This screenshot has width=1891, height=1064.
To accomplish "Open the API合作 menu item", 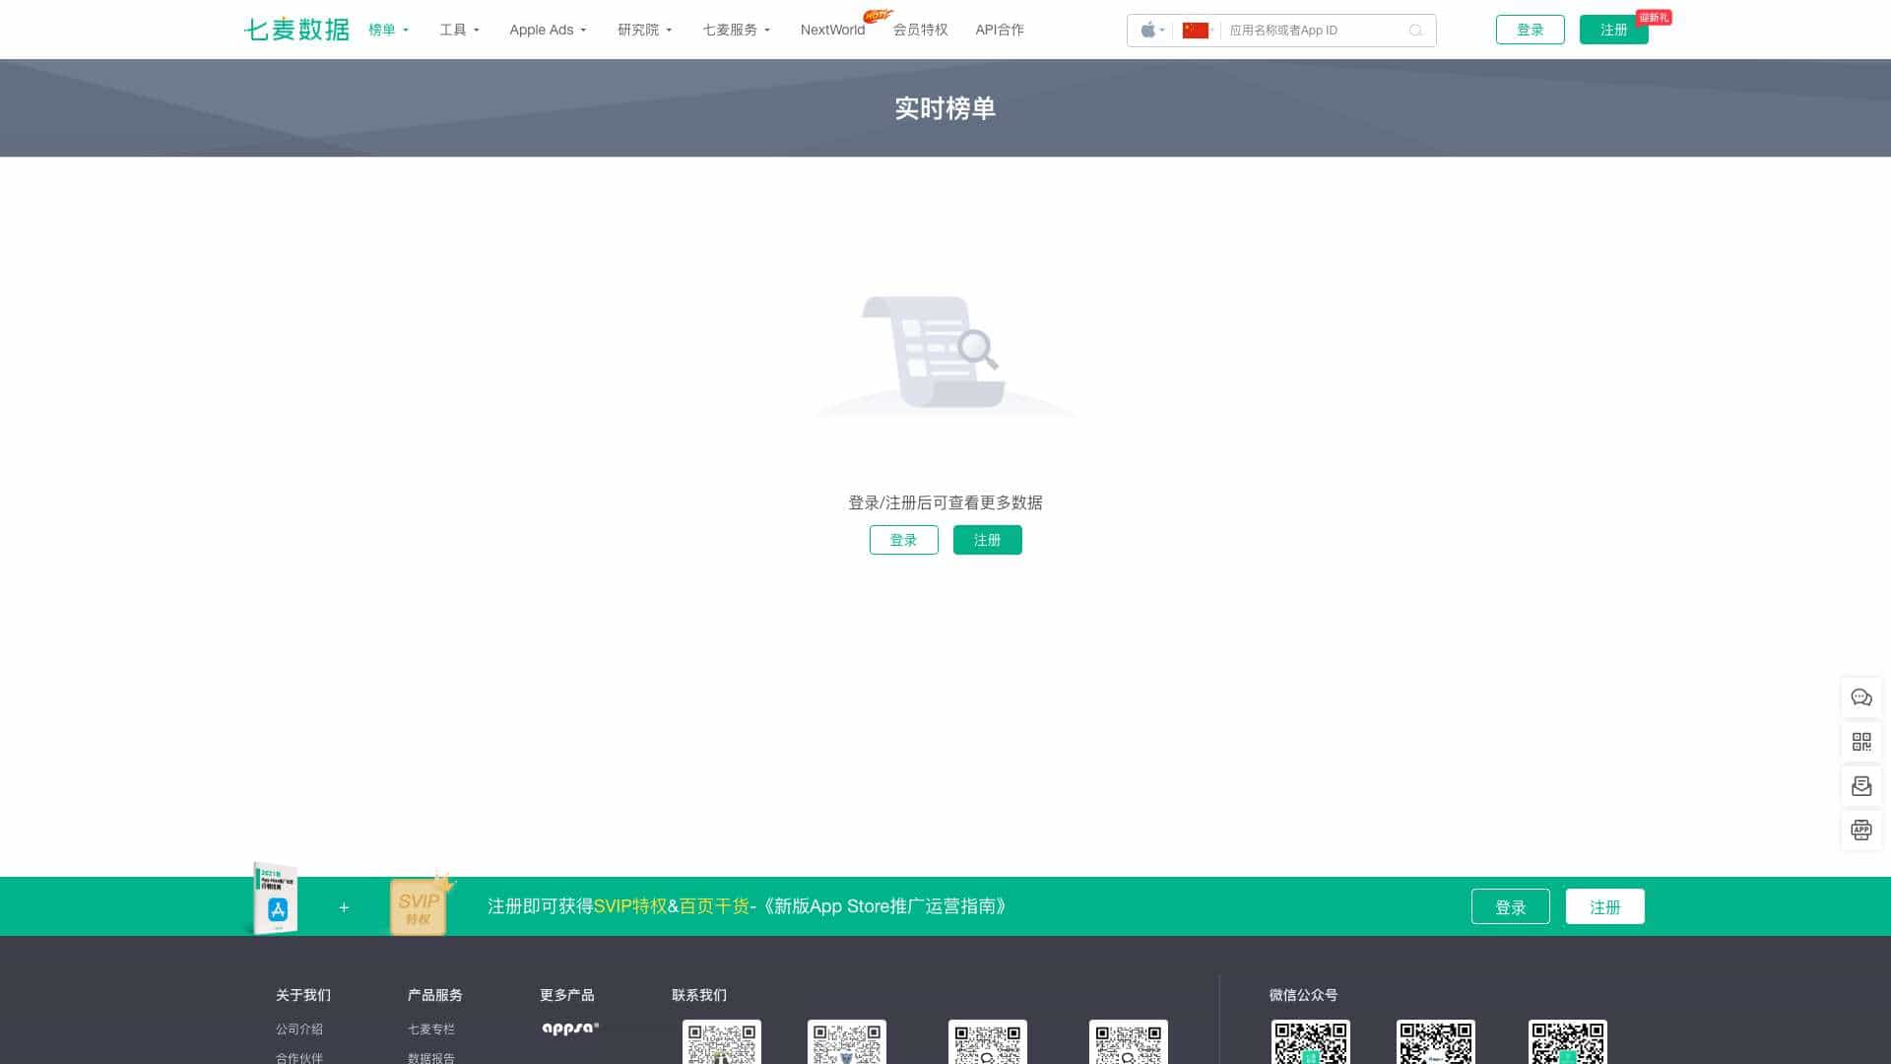I will [x=999, y=30].
